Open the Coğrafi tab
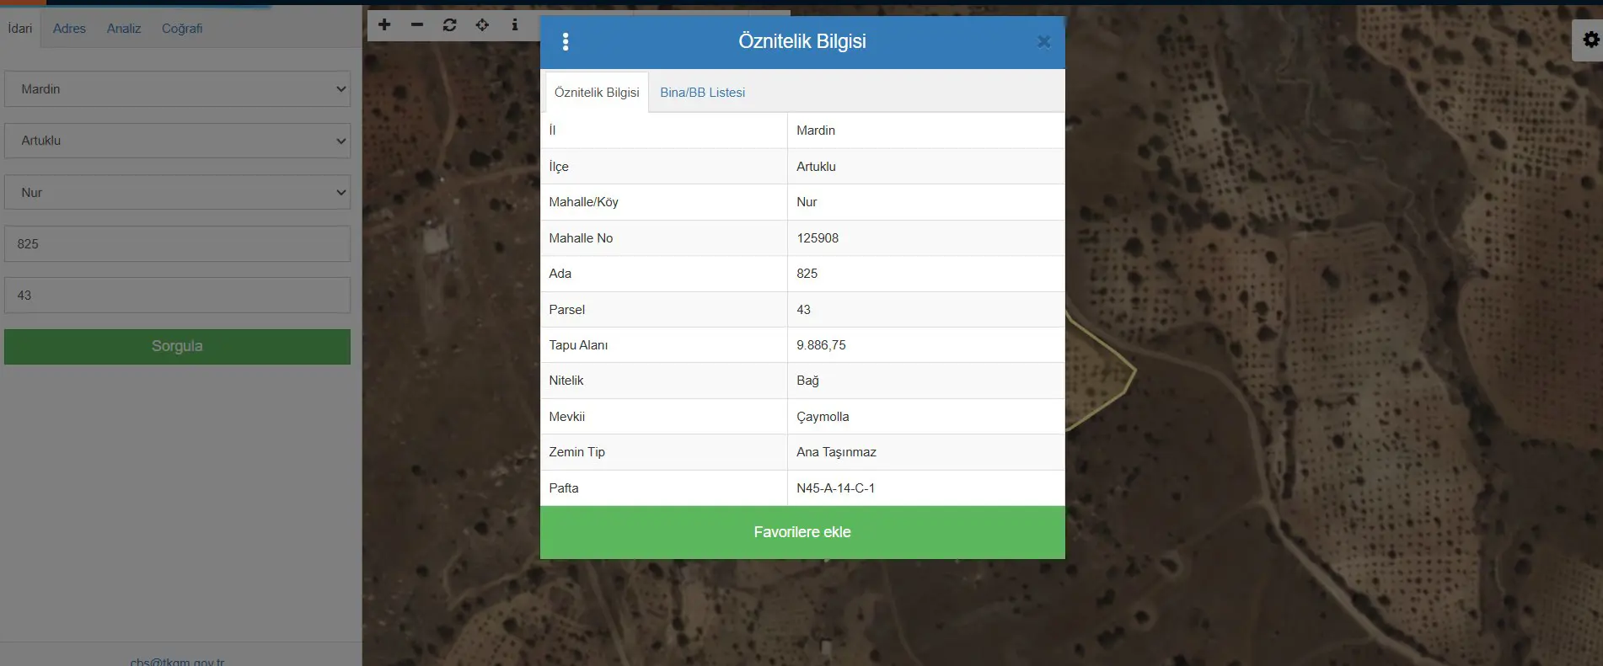This screenshot has width=1603, height=666. point(182,29)
